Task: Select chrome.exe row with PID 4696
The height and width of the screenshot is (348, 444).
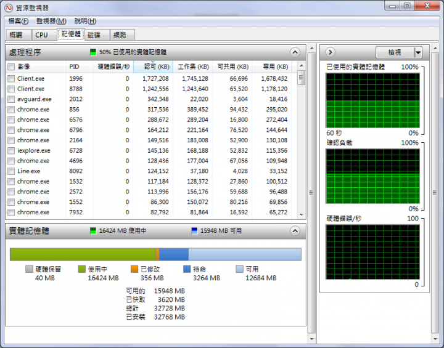Action: (x=151, y=161)
